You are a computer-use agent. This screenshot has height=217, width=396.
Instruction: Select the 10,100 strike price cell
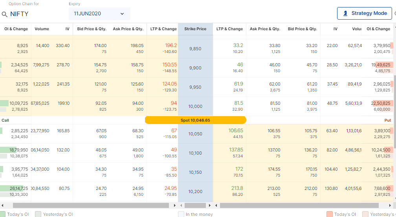pos(195,153)
